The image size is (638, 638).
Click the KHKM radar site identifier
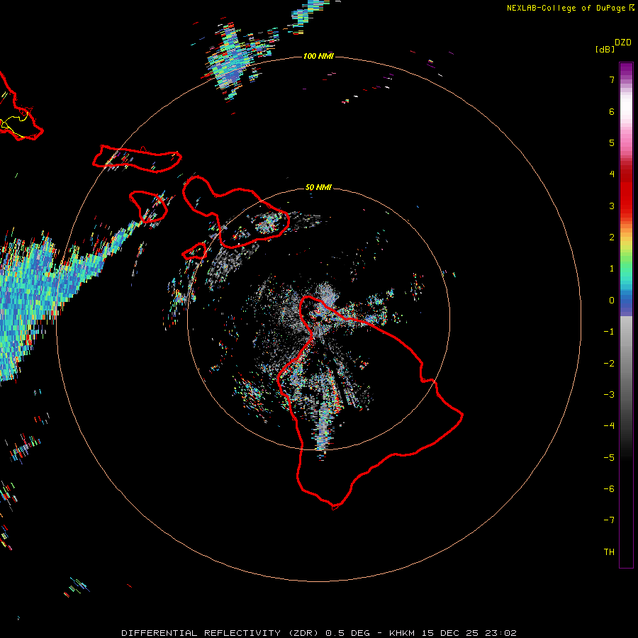tap(403, 633)
